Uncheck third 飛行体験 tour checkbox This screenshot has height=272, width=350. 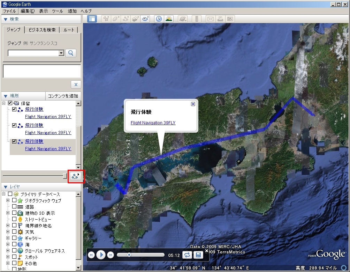coord(14,141)
